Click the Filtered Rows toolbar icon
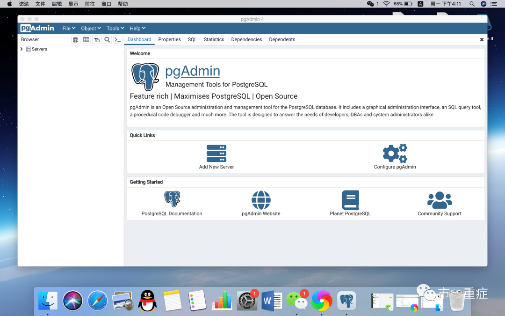505x316 pixels. click(x=97, y=40)
